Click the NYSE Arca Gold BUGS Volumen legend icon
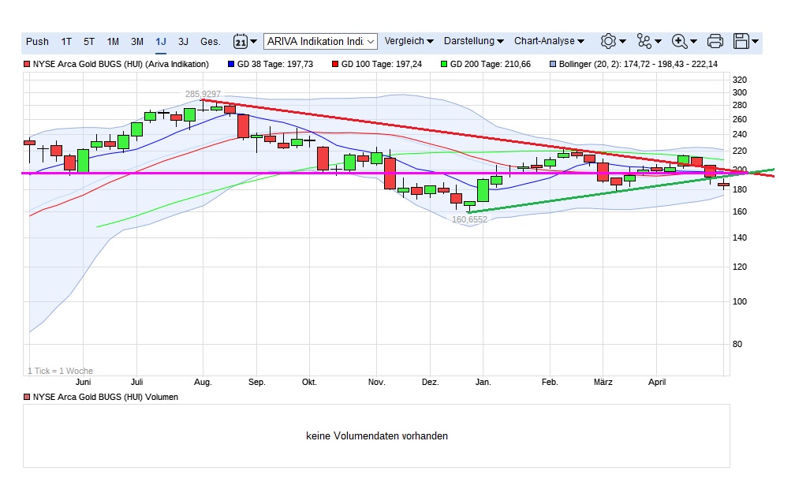The height and width of the screenshot is (497, 795). (x=28, y=397)
